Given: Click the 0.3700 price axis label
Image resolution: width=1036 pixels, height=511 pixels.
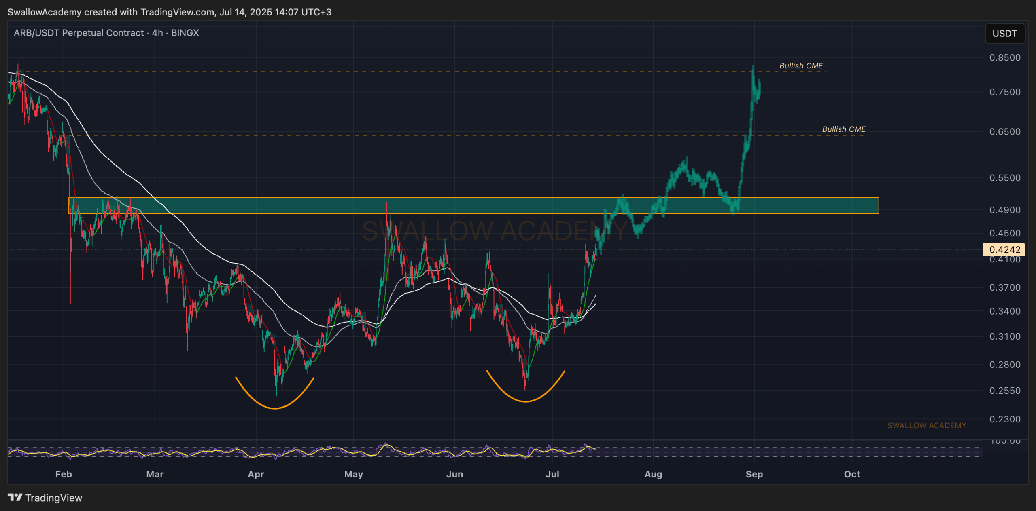Looking at the screenshot, I should click(1005, 287).
